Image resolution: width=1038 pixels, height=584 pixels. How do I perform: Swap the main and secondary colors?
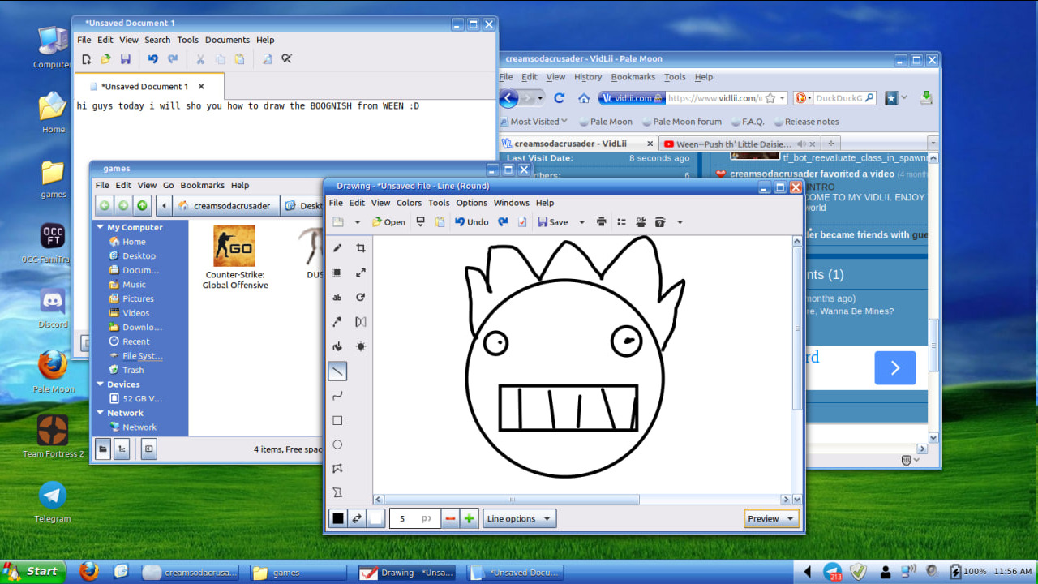pos(357,519)
